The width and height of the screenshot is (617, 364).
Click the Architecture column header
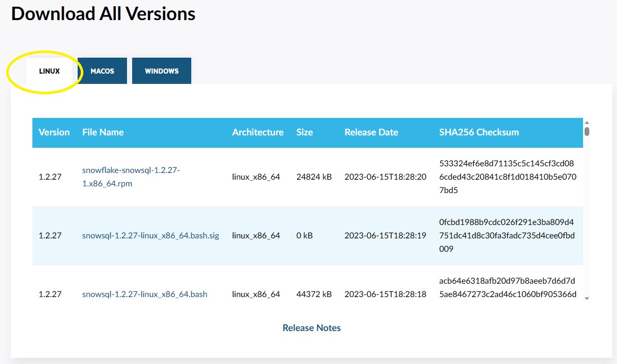click(258, 132)
